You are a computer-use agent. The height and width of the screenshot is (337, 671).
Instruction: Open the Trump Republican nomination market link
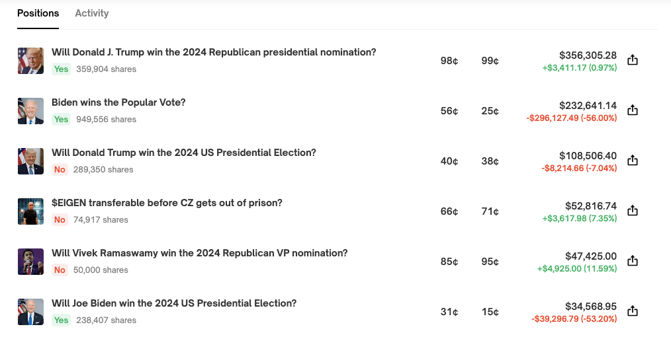(214, 52)
